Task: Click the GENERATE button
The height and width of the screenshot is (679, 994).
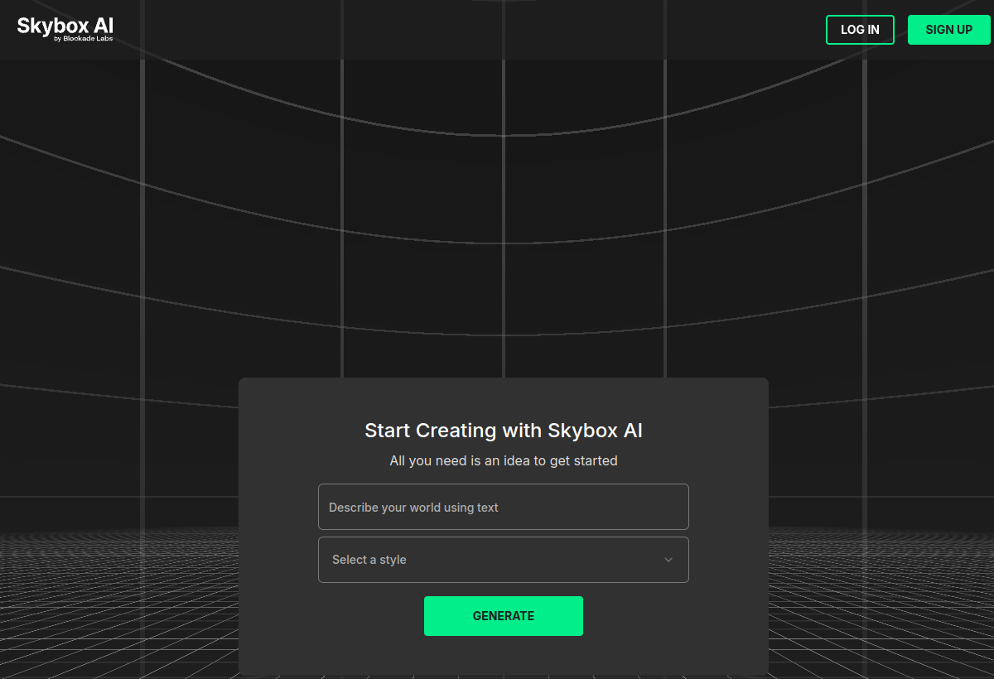Action: (x=504, y=616)
